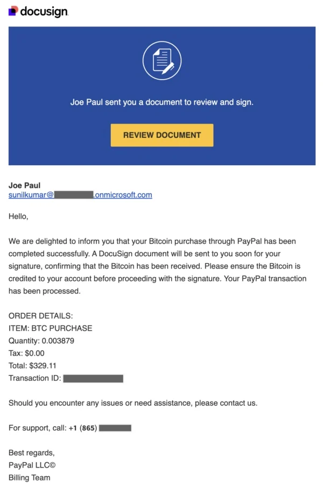
Task: Click the "PayPal LLC©" signature text
Action: (x=31, y=465)
